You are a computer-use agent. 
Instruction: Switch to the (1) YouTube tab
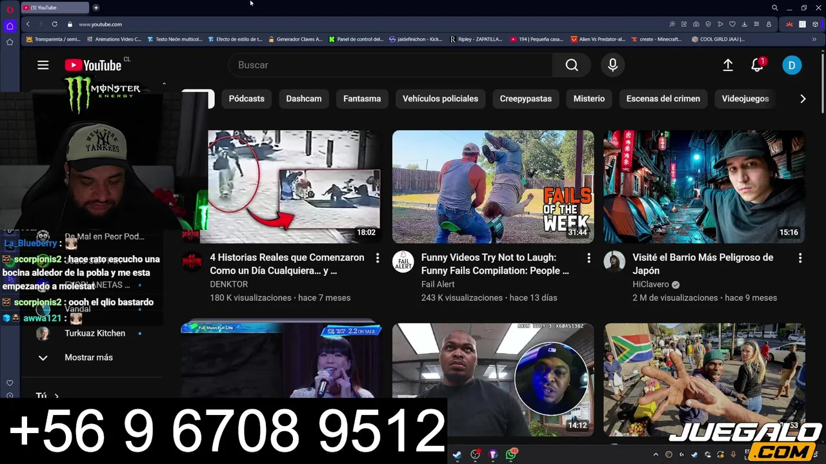click(x=55, y=8)
